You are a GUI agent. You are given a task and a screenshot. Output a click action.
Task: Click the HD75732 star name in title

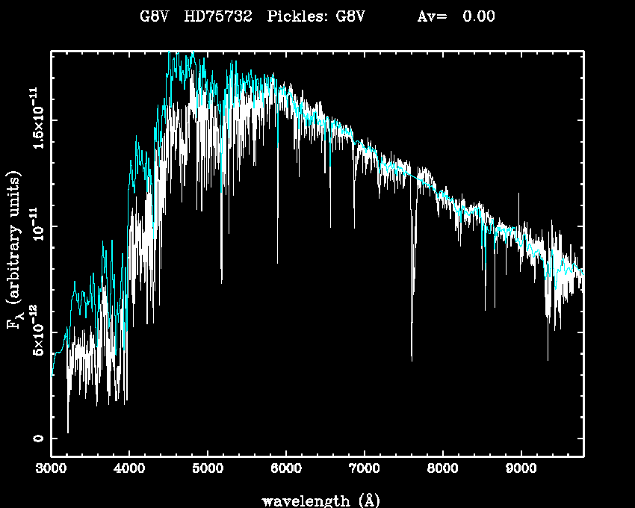[x=219, y=16]
